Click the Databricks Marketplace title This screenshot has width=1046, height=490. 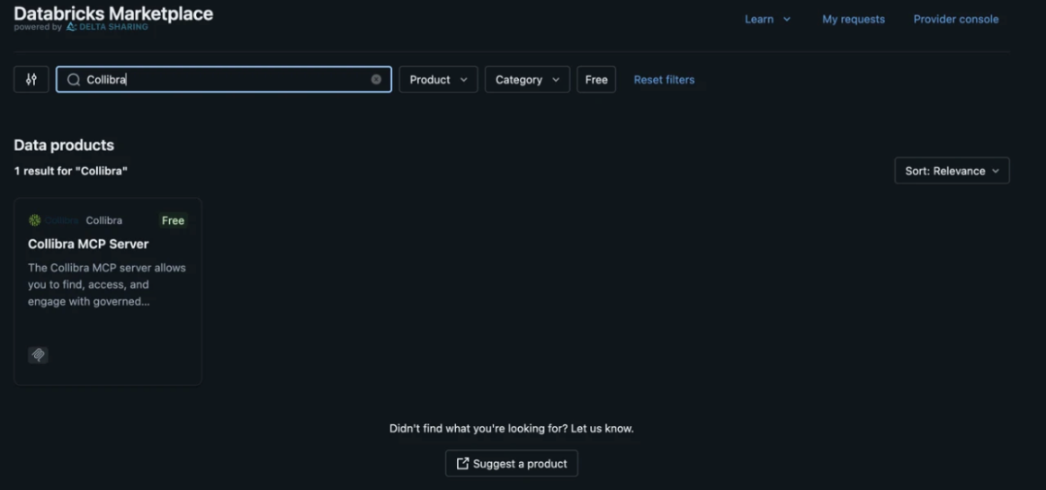[x=113, y=13]
